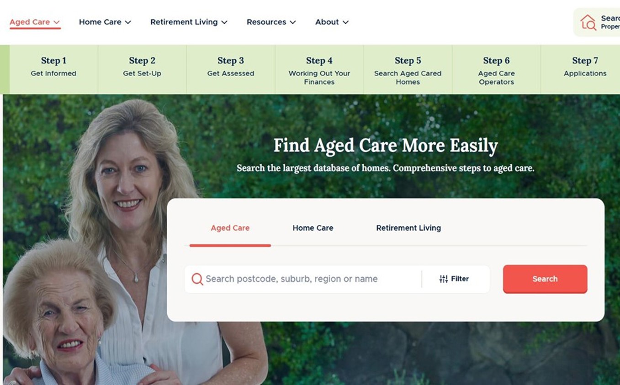Screen dimensions: 620x385
Task: Open the Resources dropdown chevron
Action: 293,22
